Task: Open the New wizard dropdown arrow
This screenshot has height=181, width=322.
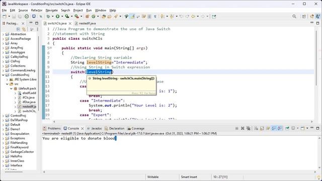Action: (9, 17)
